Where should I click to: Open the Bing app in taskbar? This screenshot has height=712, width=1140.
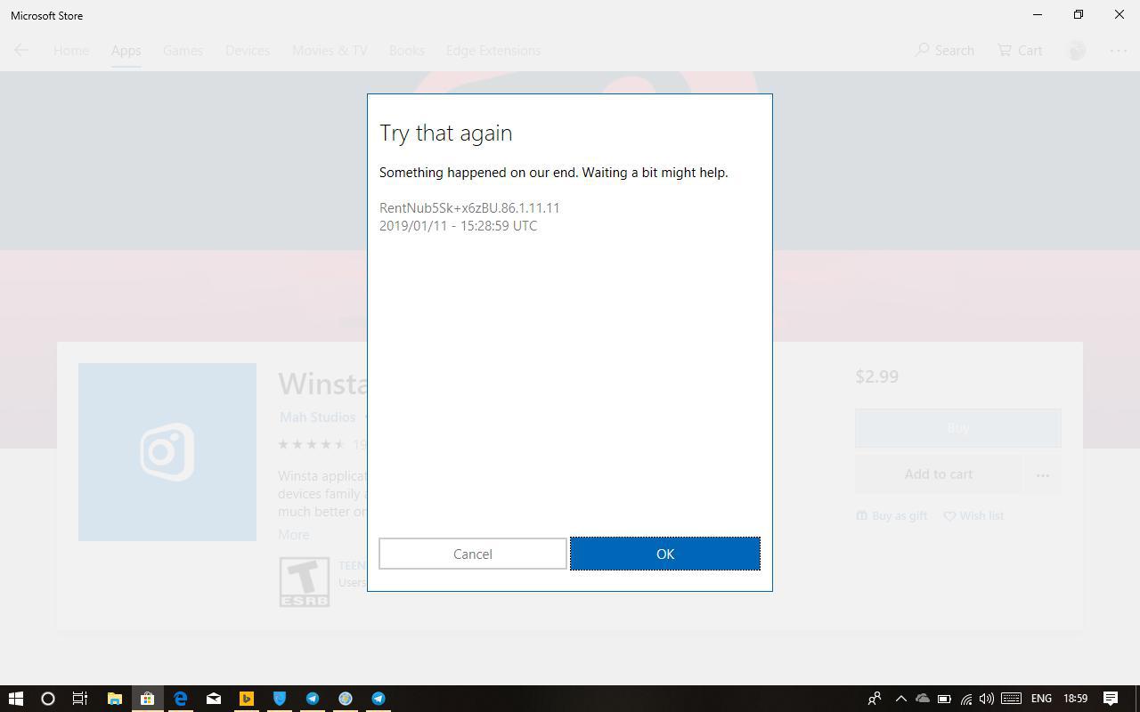247,699
